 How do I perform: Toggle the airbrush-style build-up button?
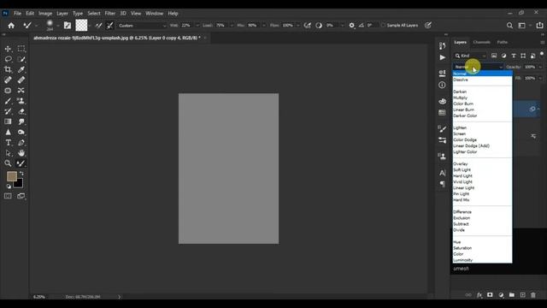click(x=307, y=25)
